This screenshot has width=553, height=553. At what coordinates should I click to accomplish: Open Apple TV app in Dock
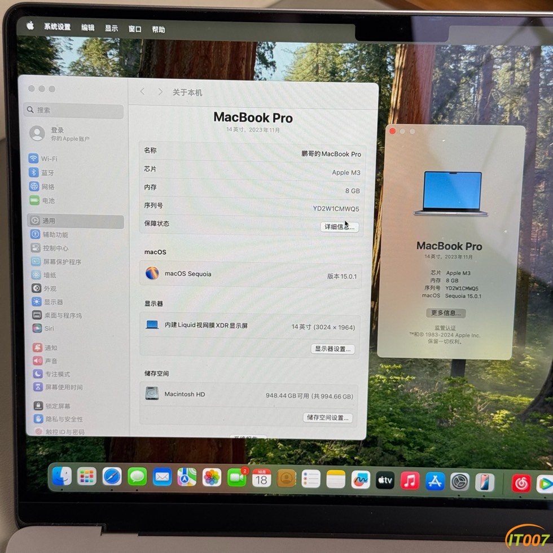pos(385,480)
